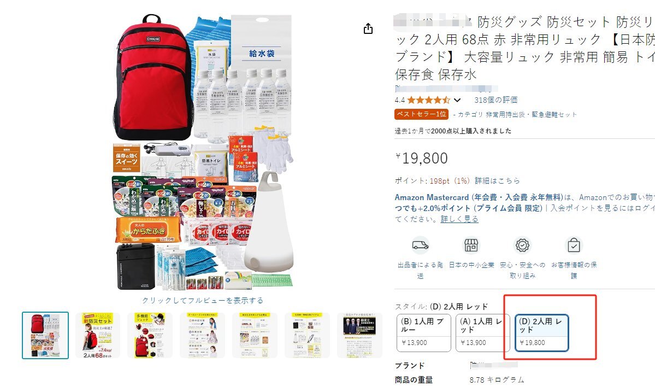Open the 詳しく見る Mastercard details link
Screen dimensions: 655x386
coord(459,219)
